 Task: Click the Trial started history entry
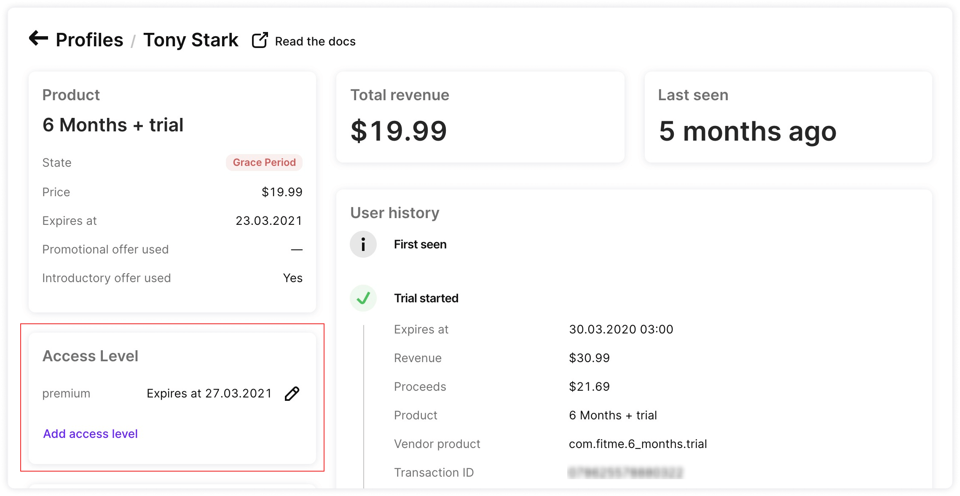pos(426,298)
